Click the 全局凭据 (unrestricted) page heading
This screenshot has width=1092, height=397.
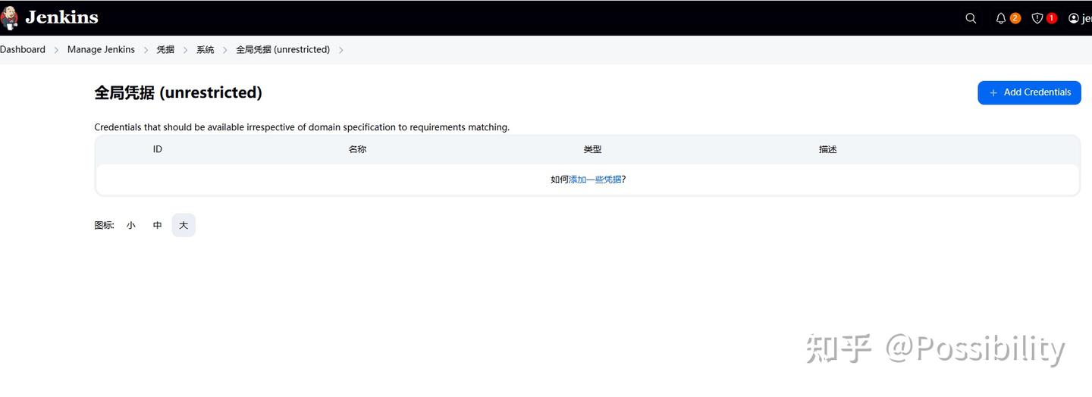point(178,92)
